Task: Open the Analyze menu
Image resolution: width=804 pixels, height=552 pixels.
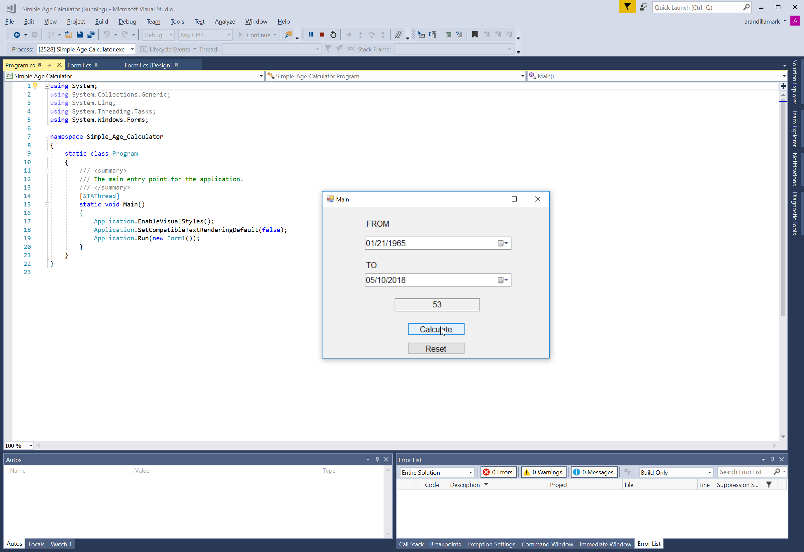Action: (225, 22)
